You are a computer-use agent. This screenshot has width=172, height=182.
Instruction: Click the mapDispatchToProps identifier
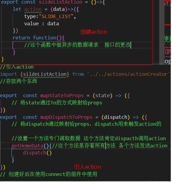pyautogui.click(x=66, y=117)
